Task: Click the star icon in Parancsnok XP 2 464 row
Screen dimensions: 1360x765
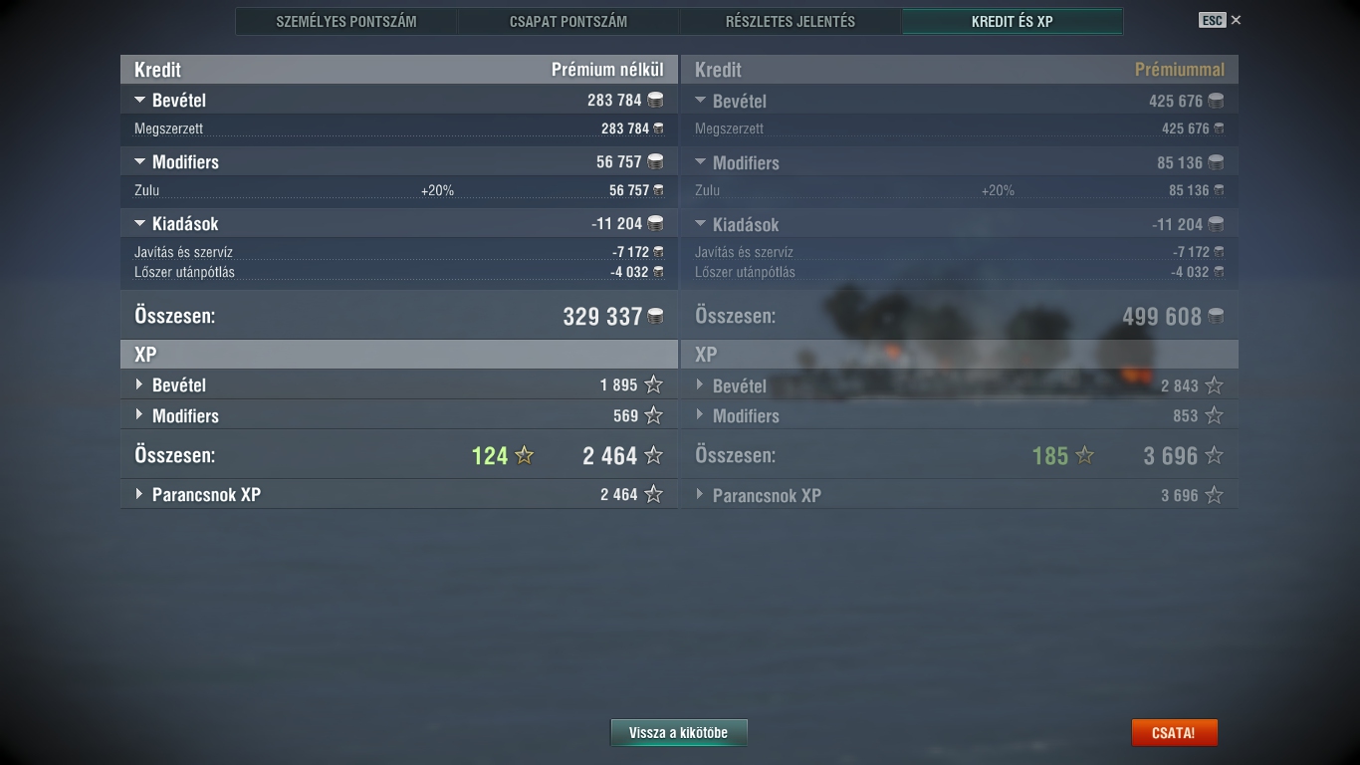Action: (653, 494)
